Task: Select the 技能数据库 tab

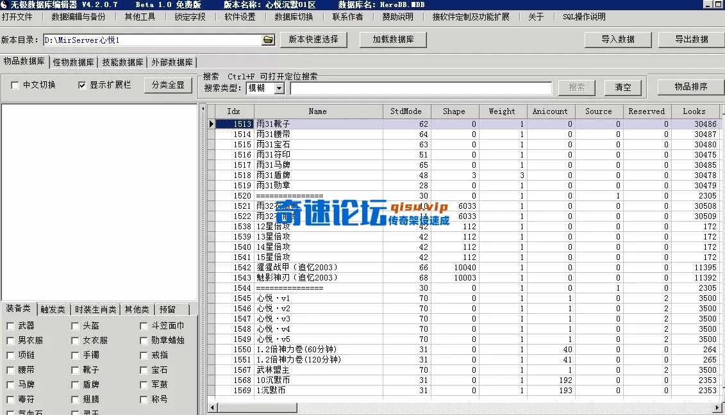Action: [122, 62]
